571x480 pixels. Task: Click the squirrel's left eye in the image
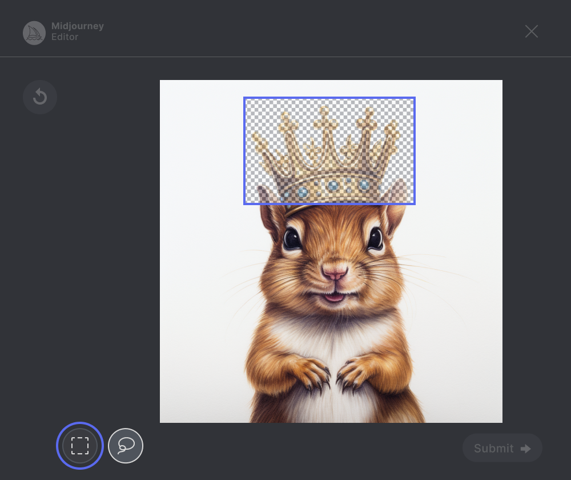coord(292,238)
